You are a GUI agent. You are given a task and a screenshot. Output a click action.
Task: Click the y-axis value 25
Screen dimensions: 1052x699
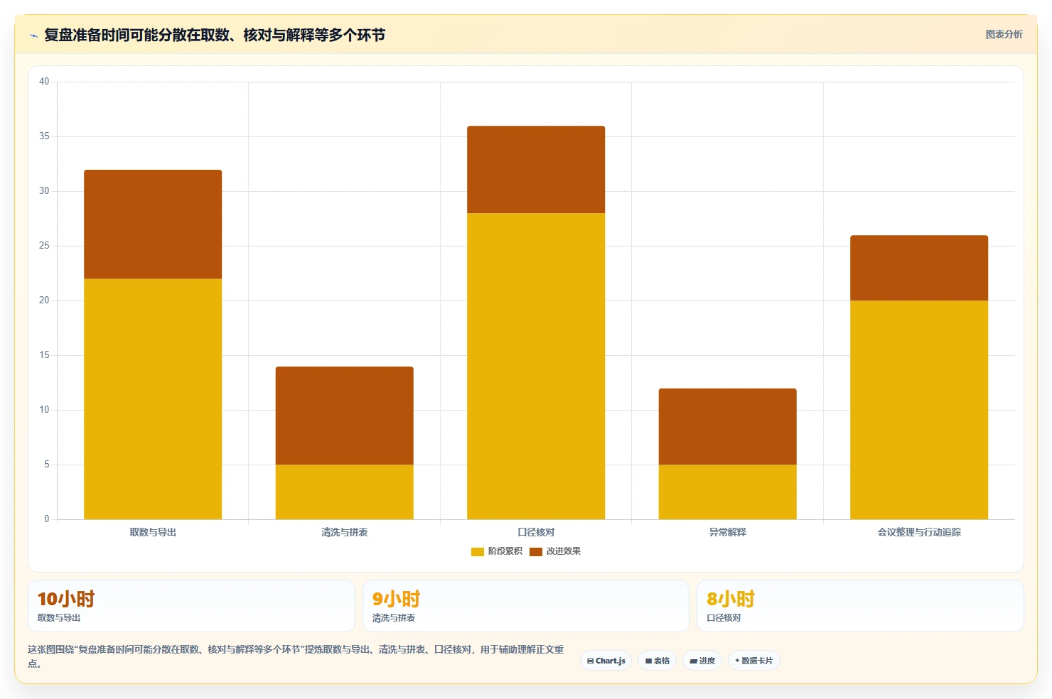tap(44, 246)
